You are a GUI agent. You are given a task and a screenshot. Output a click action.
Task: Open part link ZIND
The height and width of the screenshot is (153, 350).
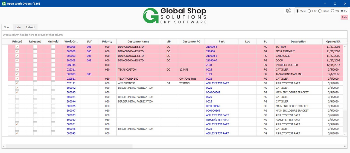coord(209,65)
